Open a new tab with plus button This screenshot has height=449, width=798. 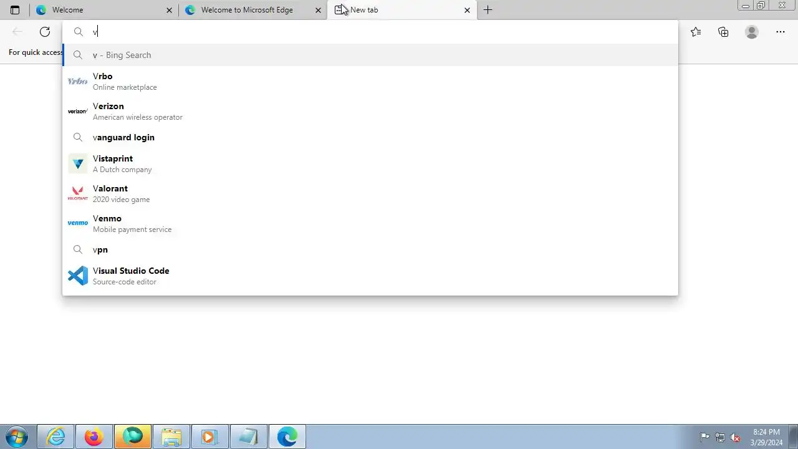[x=488, y=10]
